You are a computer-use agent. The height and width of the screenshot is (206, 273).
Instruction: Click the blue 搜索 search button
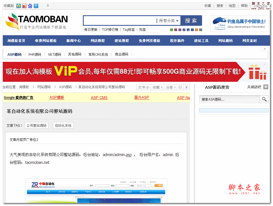coord(191,21)
